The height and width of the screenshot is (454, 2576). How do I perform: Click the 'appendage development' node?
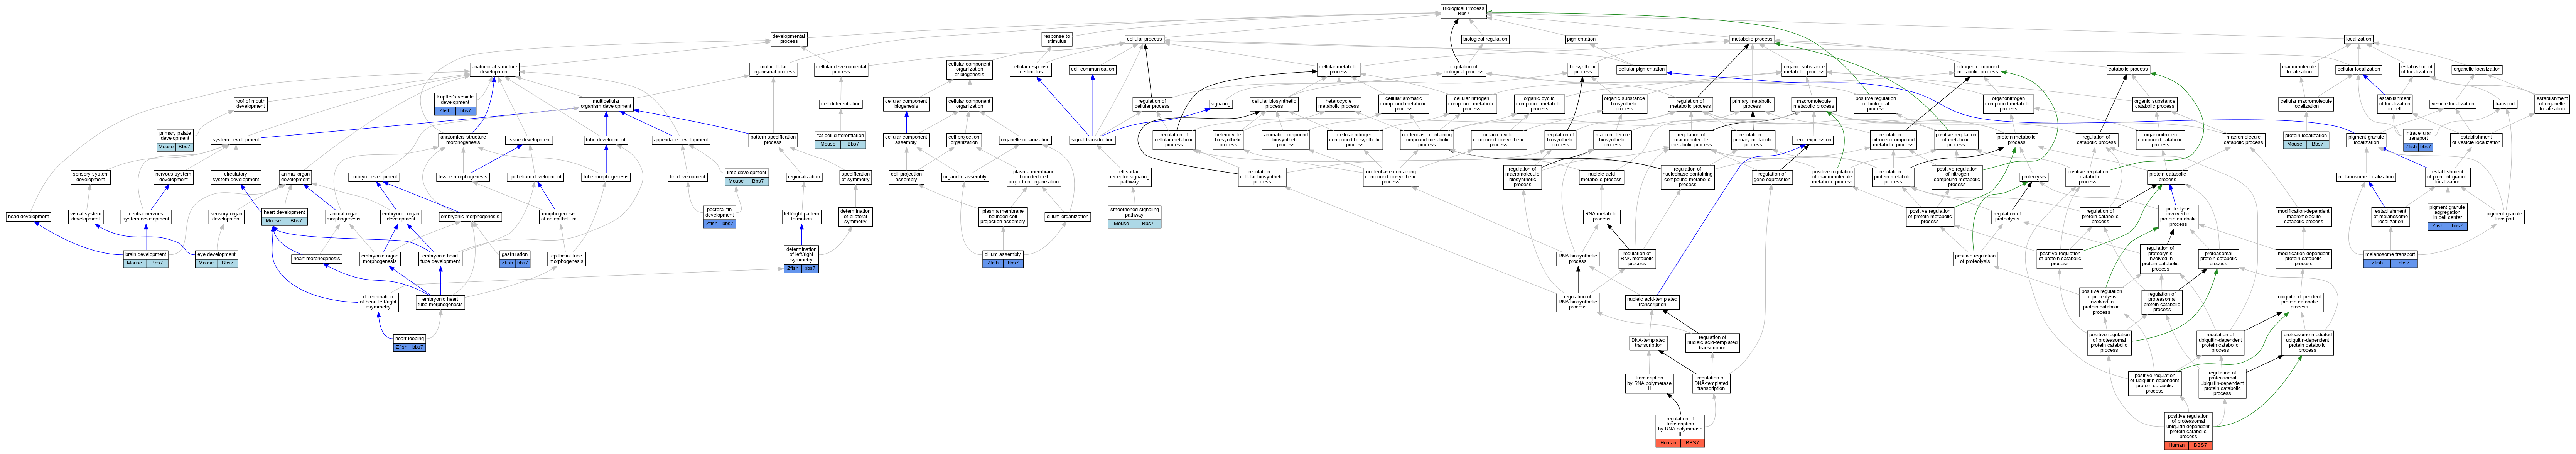click(681, 140)
